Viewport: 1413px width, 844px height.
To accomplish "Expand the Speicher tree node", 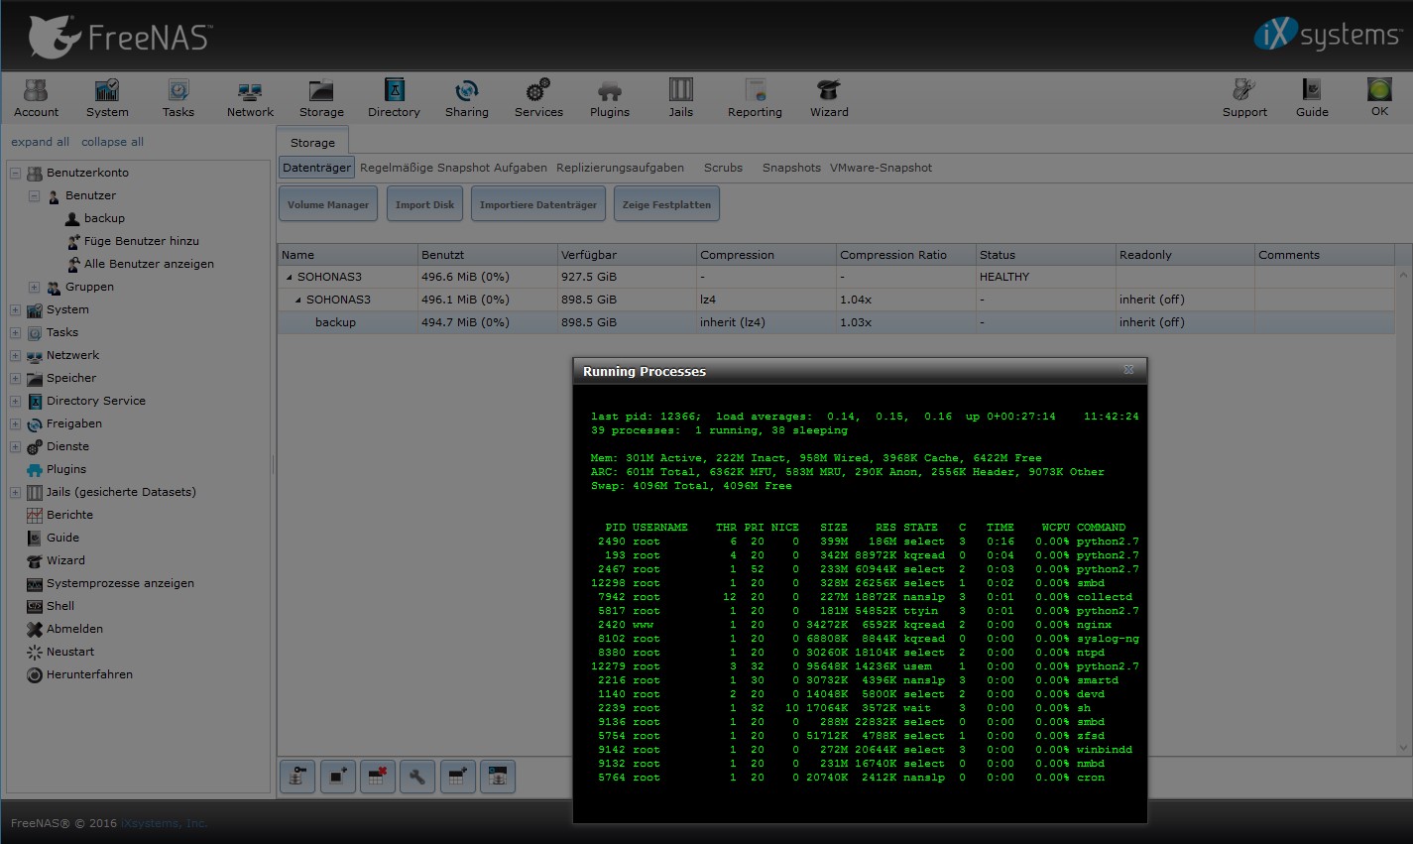I will (15, 378).
